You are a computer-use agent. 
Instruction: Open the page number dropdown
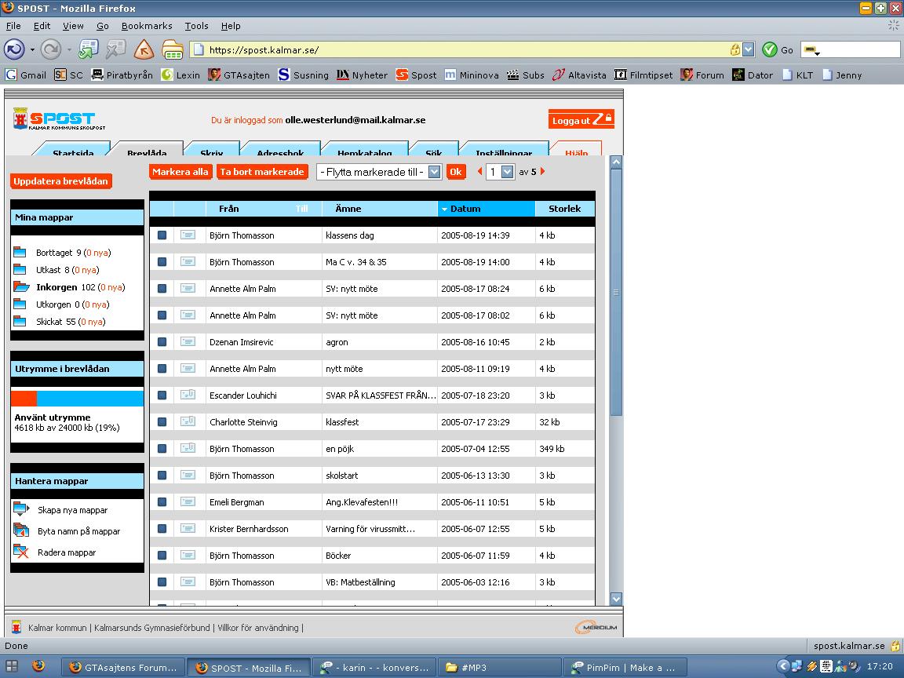tap(508, 172)
